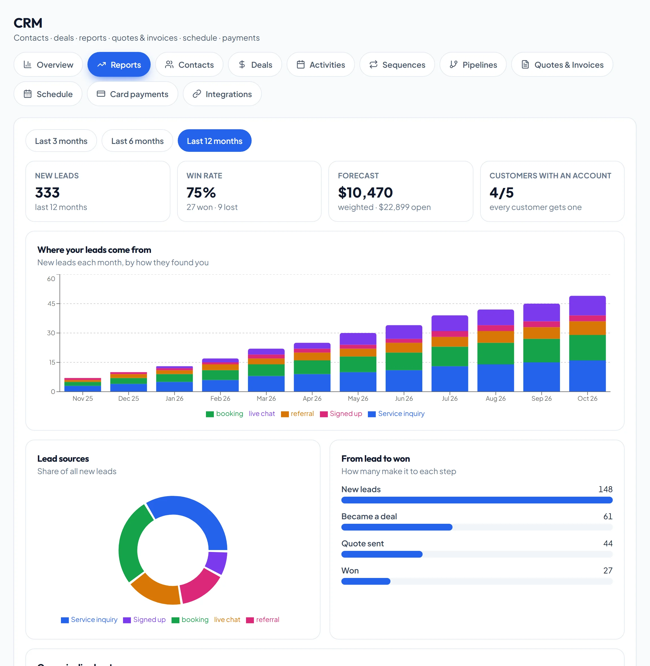The image size is (650, 666).
Task: Click the Contacts people icon
Action: tap(169, 65)
